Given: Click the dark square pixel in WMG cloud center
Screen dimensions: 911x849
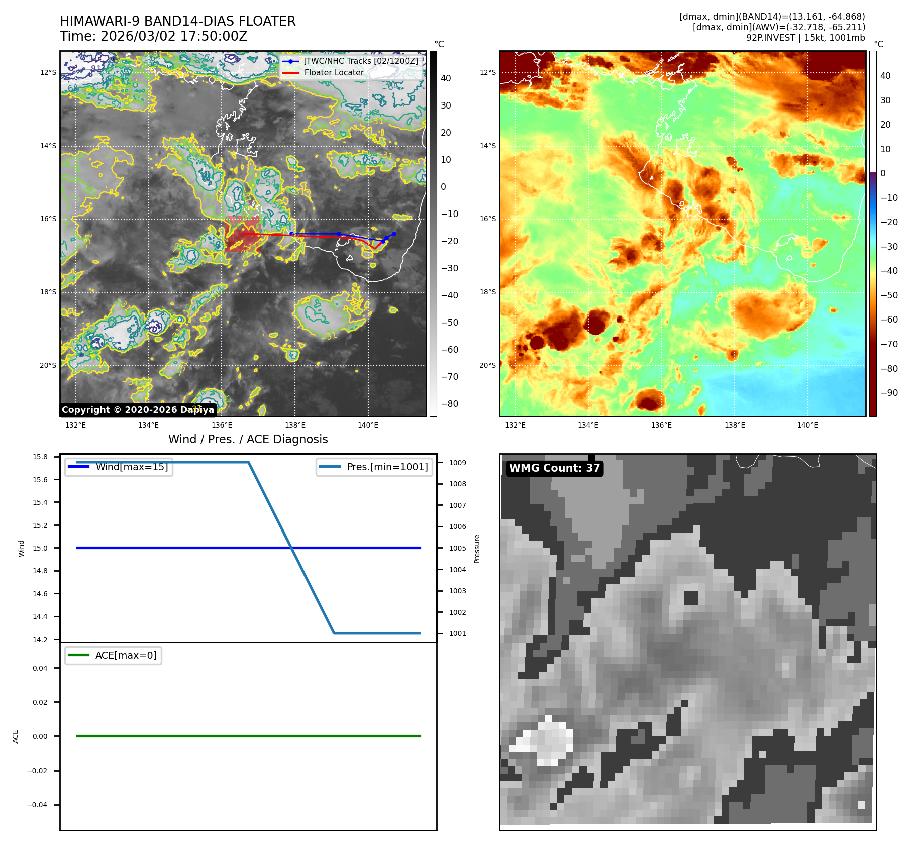Looking at the screenshot, I should pyautogui.click(x=691, y=598).
